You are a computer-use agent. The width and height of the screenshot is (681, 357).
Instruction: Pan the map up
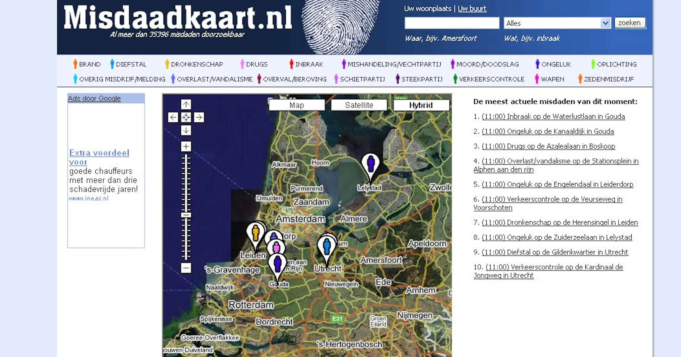click(186, 105)
